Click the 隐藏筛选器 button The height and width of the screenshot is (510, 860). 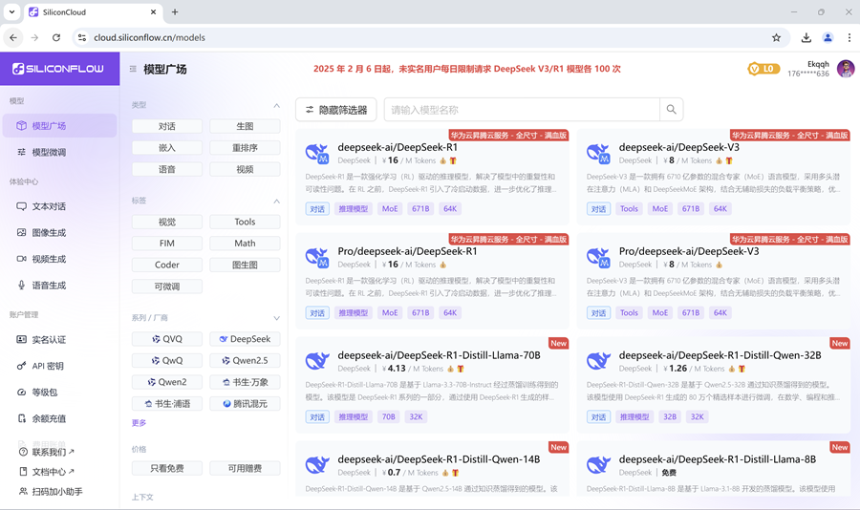click(335, 110)
